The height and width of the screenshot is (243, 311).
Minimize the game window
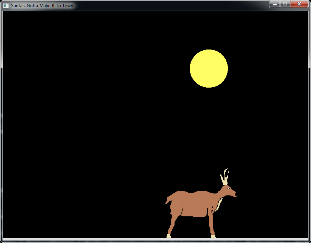pyautogui.click(x=274, y=4)
